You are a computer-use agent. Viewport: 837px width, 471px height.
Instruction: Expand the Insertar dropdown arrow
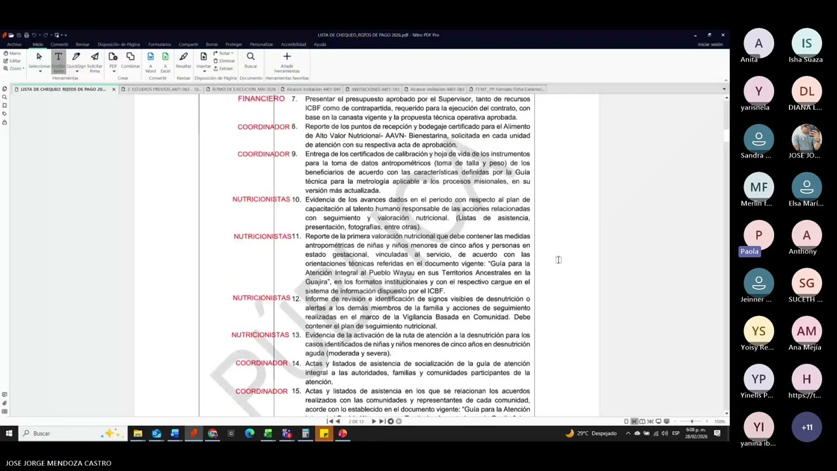tap(203, 71)
